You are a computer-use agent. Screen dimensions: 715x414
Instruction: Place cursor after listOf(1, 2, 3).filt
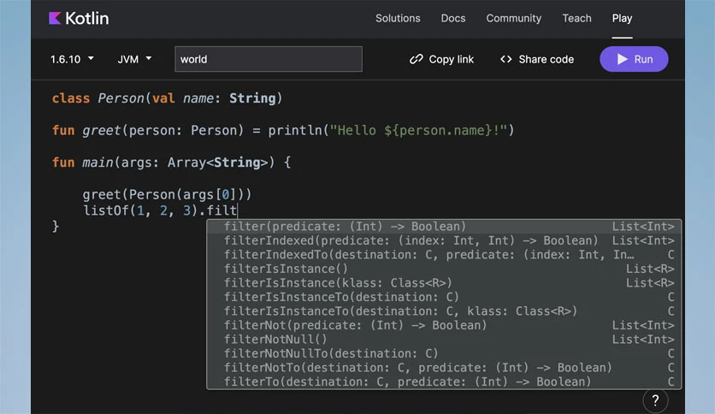237,210
